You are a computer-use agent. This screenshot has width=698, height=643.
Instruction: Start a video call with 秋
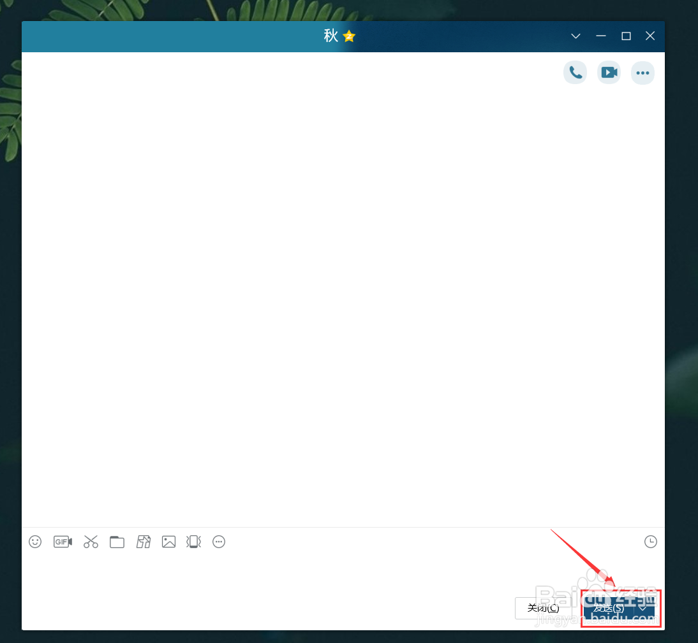[x=609, y=73]
